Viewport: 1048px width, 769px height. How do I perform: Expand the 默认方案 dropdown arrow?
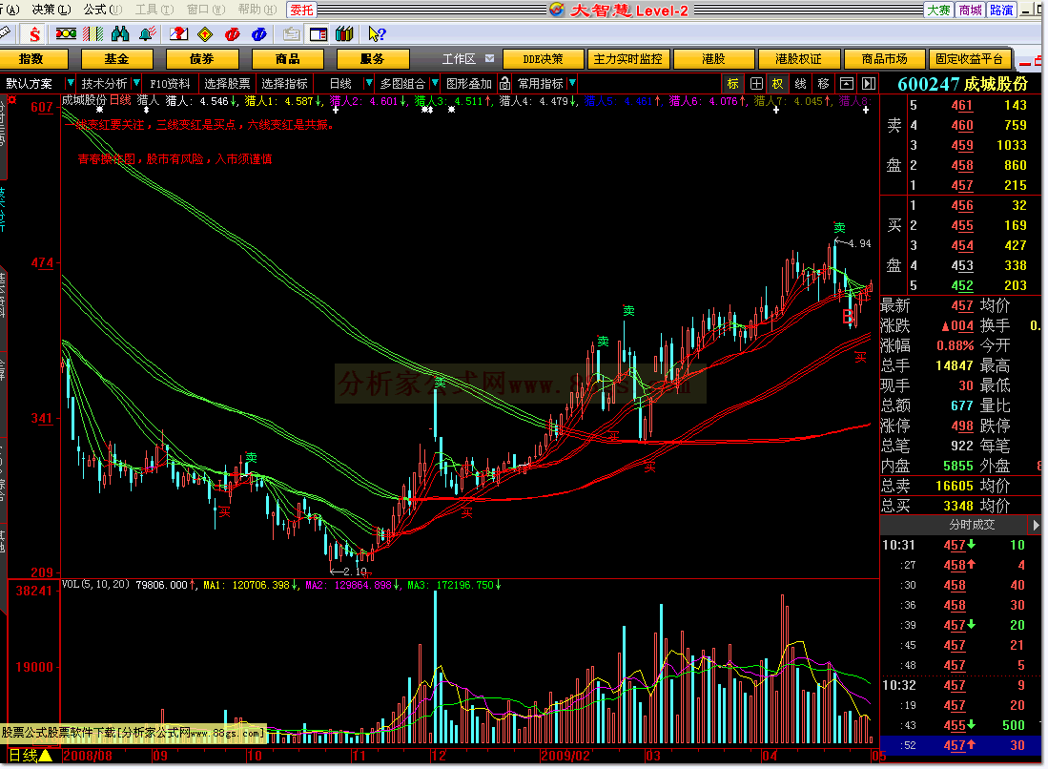tap(70, 83)
